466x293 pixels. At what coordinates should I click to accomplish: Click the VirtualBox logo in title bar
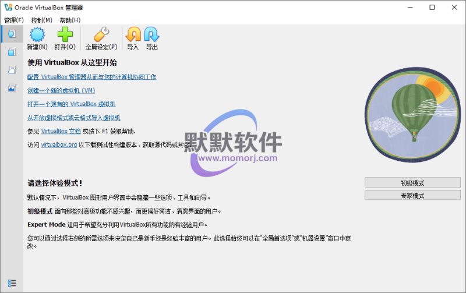coord(8,8)
